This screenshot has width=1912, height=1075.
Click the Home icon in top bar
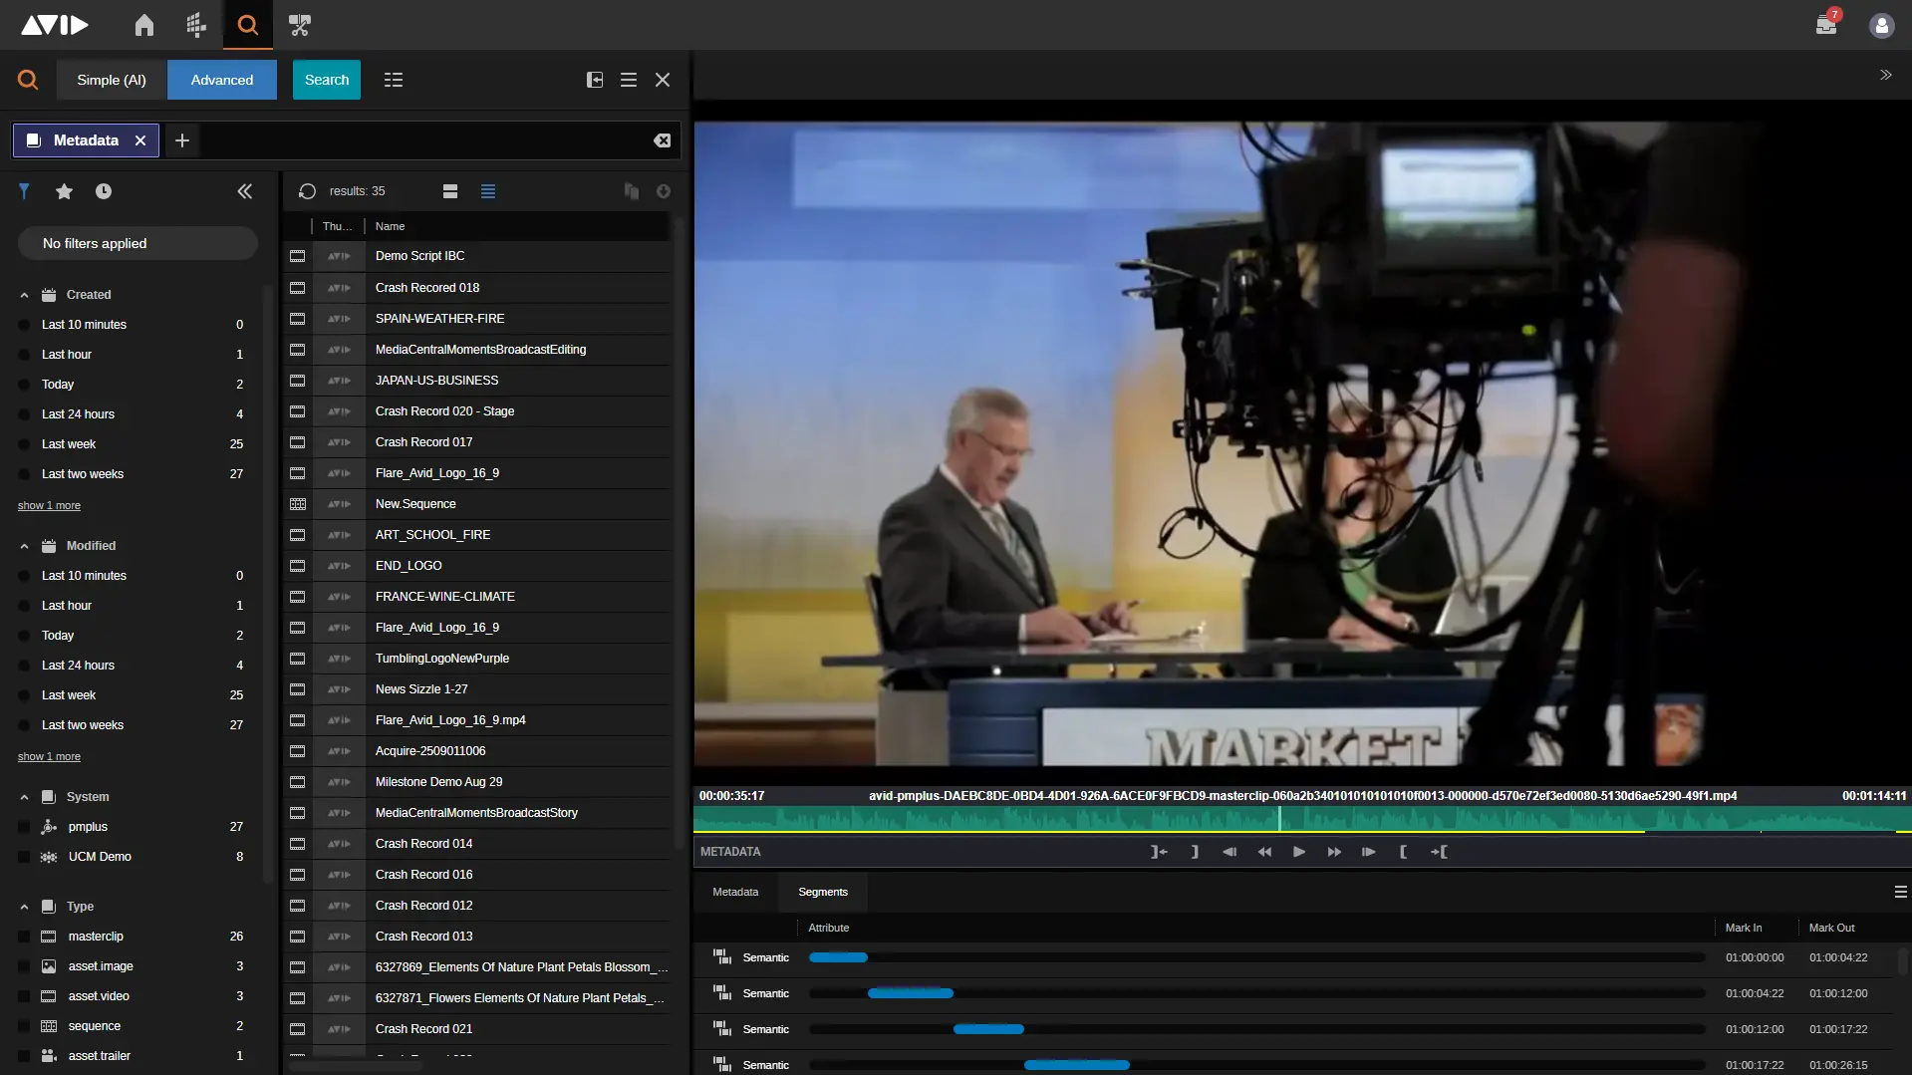tap(144, 25)
